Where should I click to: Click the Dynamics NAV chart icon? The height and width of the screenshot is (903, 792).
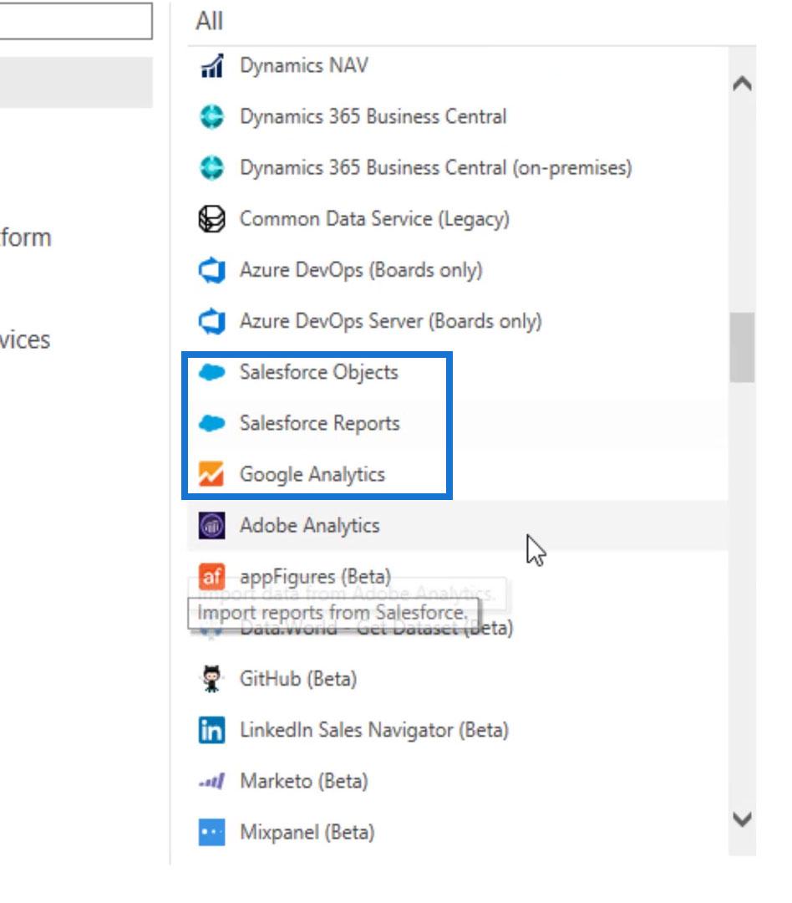pos(211,66)
